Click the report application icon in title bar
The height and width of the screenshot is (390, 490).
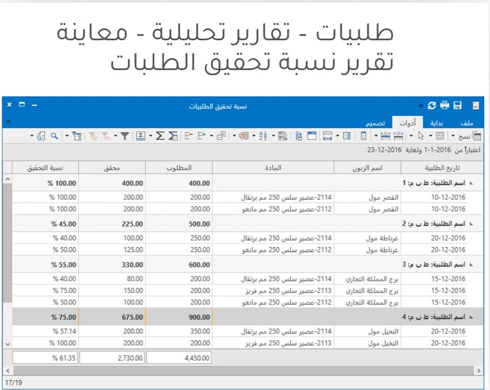[x=476, y=106]
